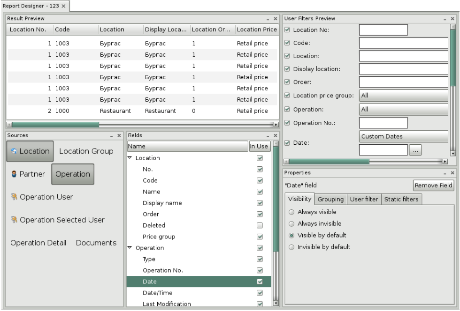Toggle the Operation No. filter checkbox

(287, 123)
